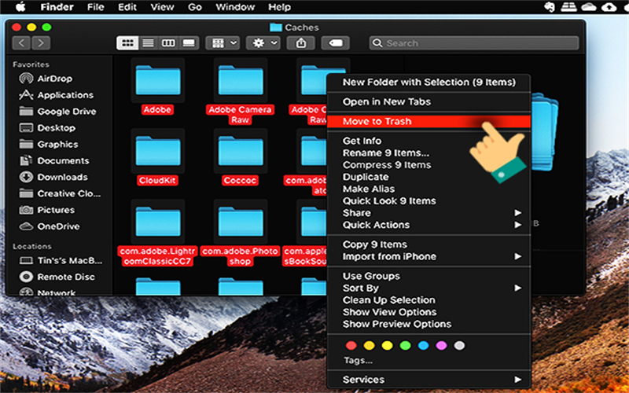The image size is (629, 393).
Task: Switch to icon view
Action: [x=127, y=43]
